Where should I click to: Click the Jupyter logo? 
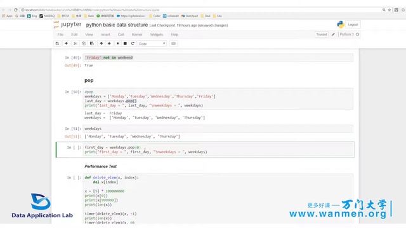[x=68, y=25]
